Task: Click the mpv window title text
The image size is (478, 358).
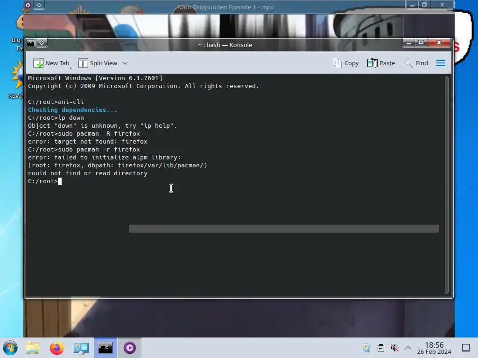Action: point(225,7)
